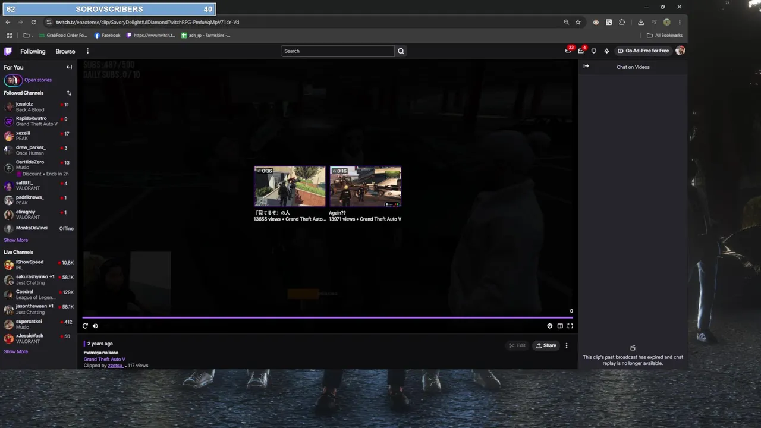Viewport: 761px width, 428px height.
Task: Open CarHideZero channel in sidebar
Action: coord(38,168)
